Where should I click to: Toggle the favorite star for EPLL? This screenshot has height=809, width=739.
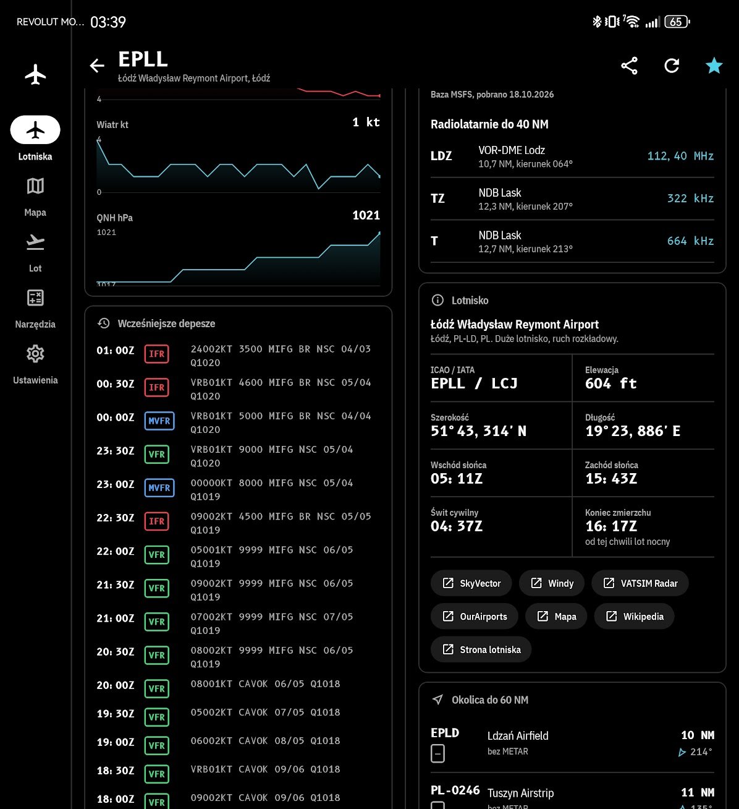pyautogui.click(x=714, y=66)
